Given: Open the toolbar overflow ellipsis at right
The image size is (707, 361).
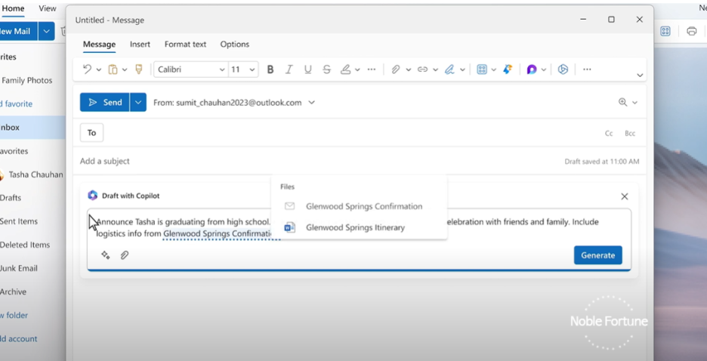Looking at the screenshot, I should click(x=587, y=69).
